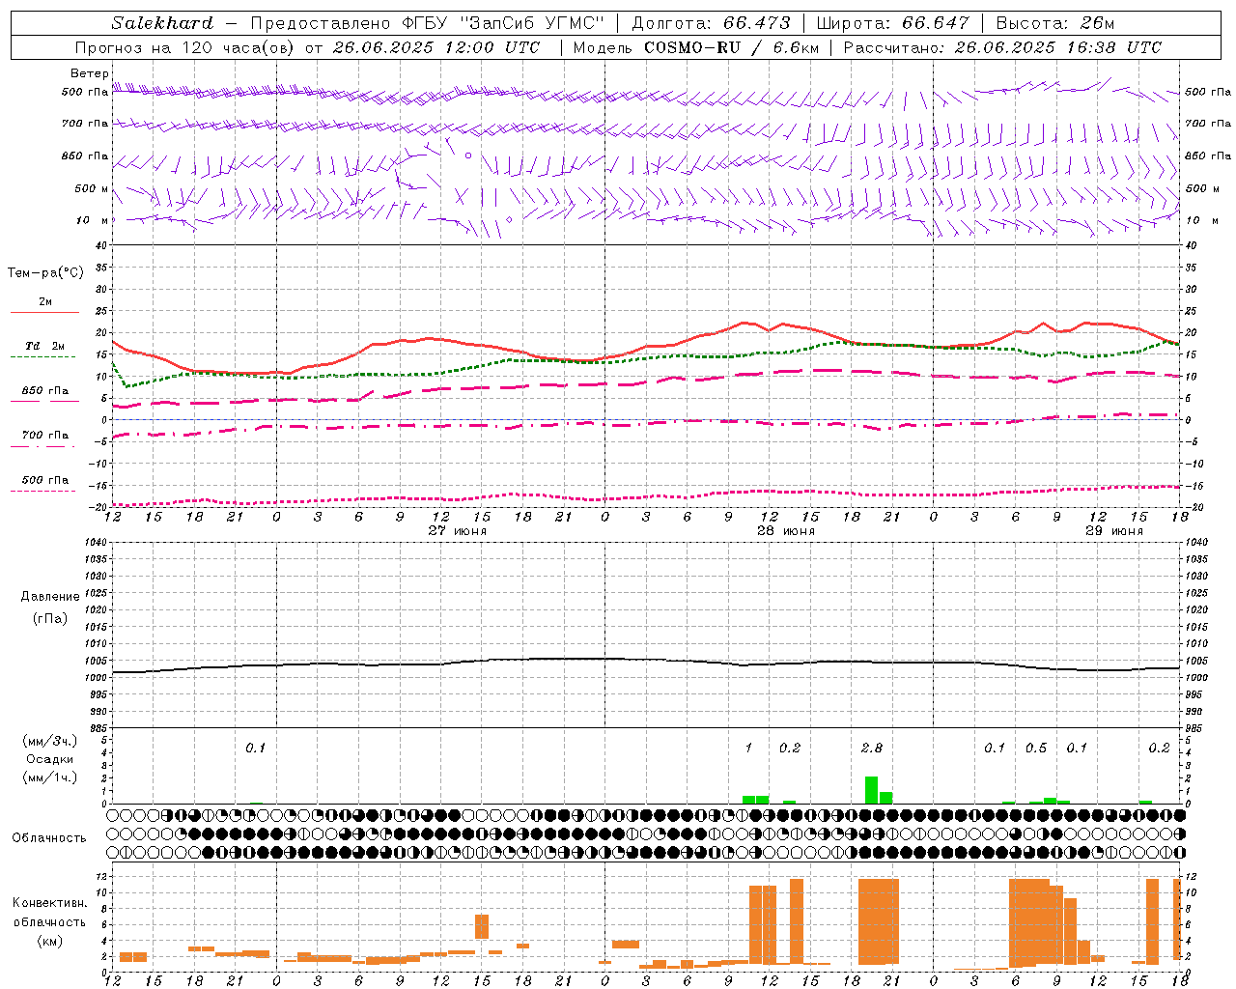Click the solid red line sample under "2м"

click(x=44, y=312)
